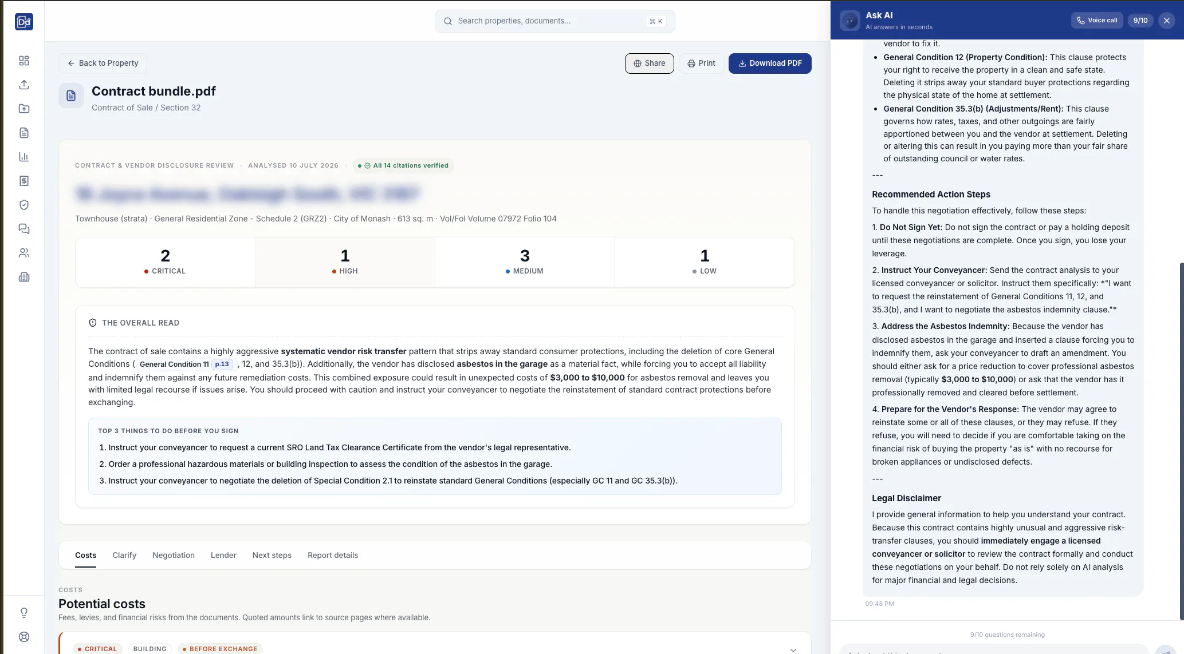The height and width of the screenshot is (654, 1184).
Task: Open the people contacts icon in sidebar
Action: point(24,253)
